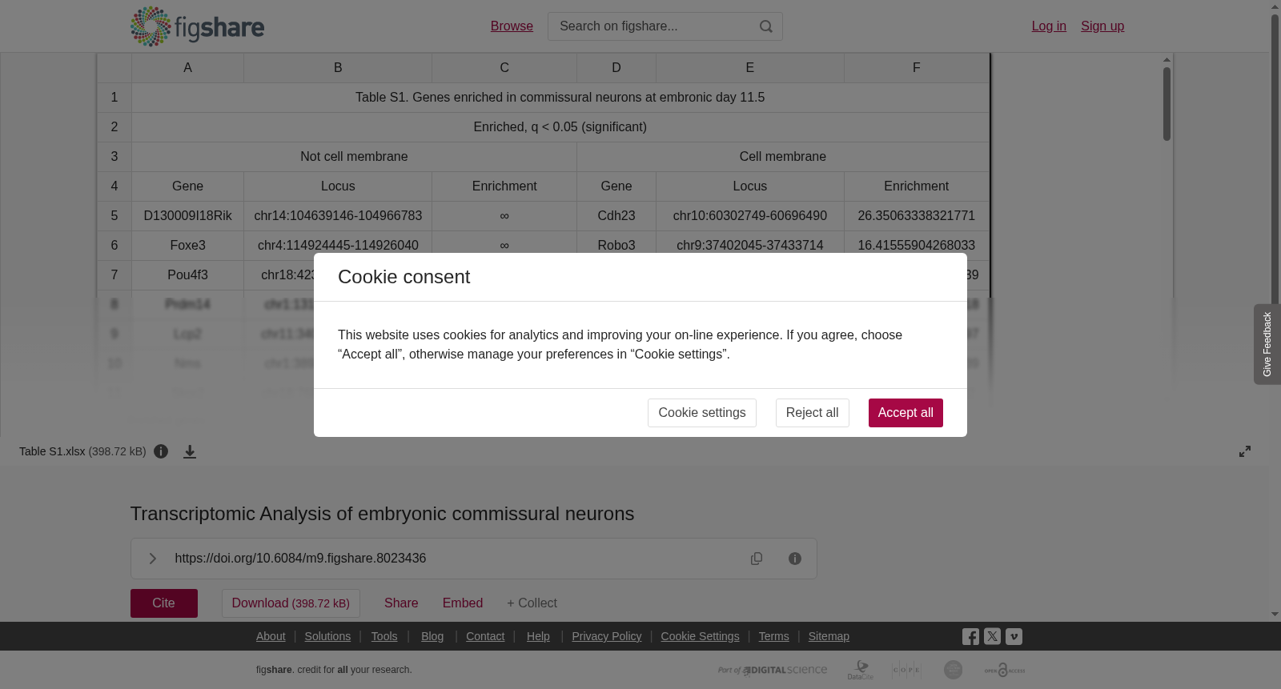Open the Browse link
The width and height of the screenshot is (1281, 689).
(512, 26)
